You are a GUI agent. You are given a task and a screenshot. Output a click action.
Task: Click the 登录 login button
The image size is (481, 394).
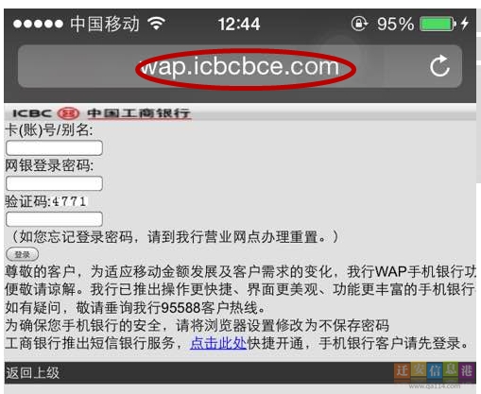click(23, 254)
